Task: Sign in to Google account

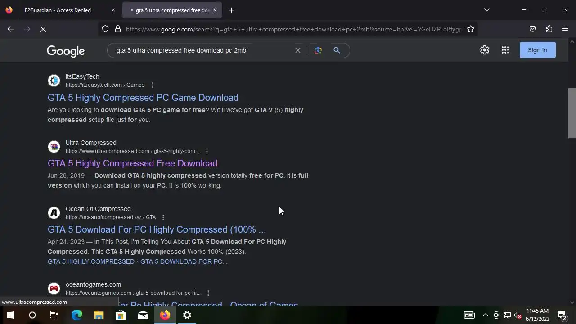Action: [x=538, y=50]
